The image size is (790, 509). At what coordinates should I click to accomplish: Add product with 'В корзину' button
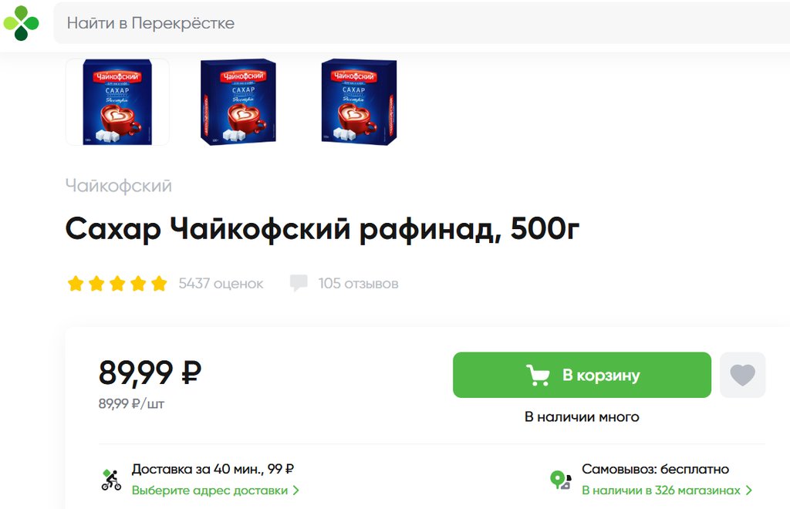click(x=582, y=375)
